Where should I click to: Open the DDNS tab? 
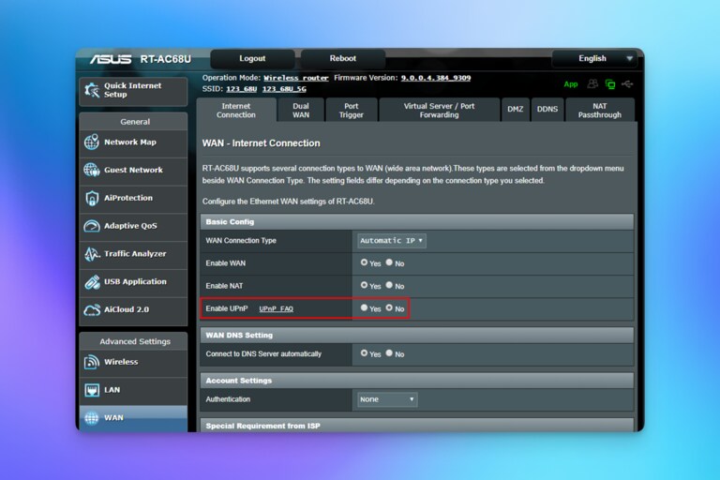pos(547,110)
